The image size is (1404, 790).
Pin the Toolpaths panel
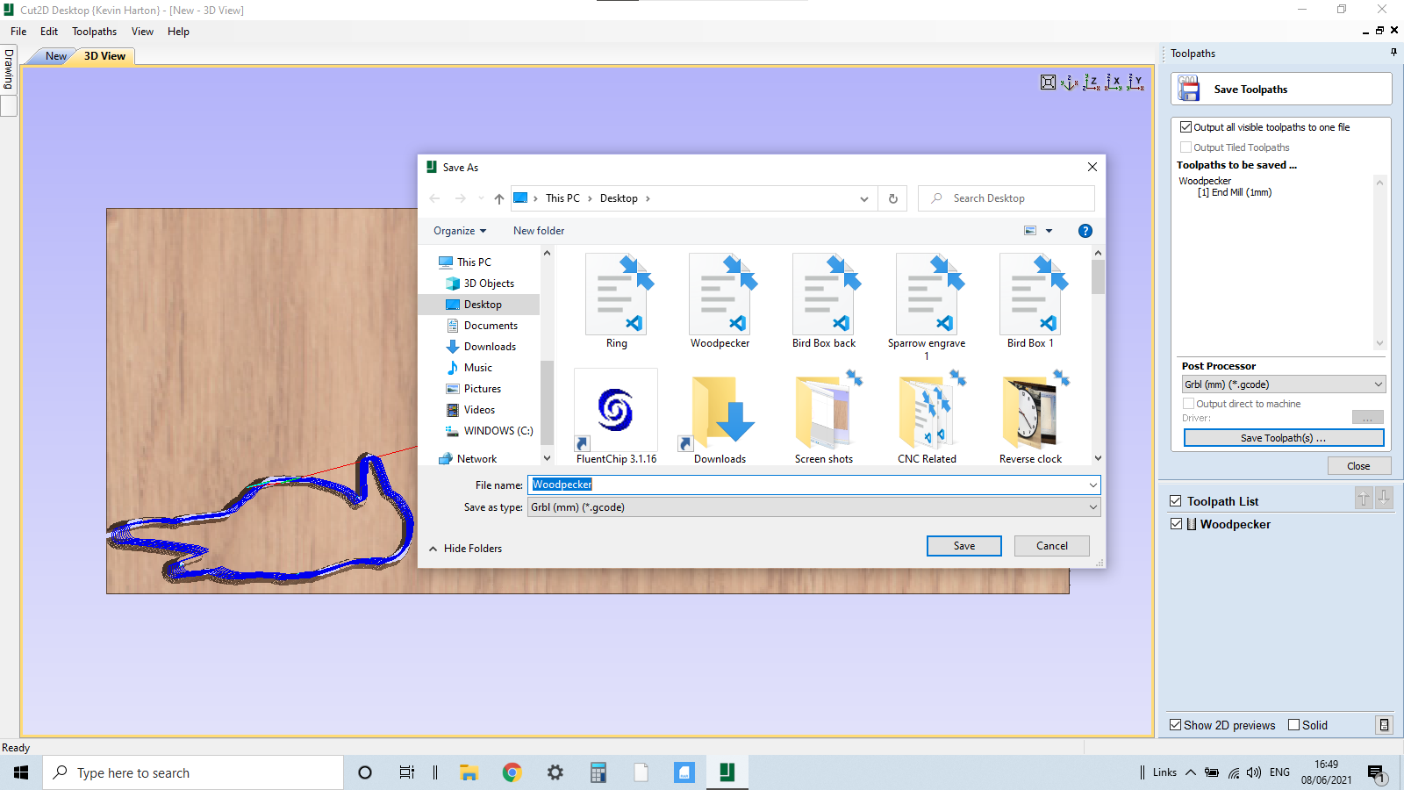1393,51
